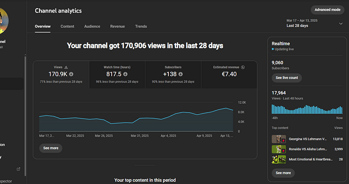Click the down-arrow trend icon next to 170.9K
The height and width of the screenshot is (184, 349).
71,74
